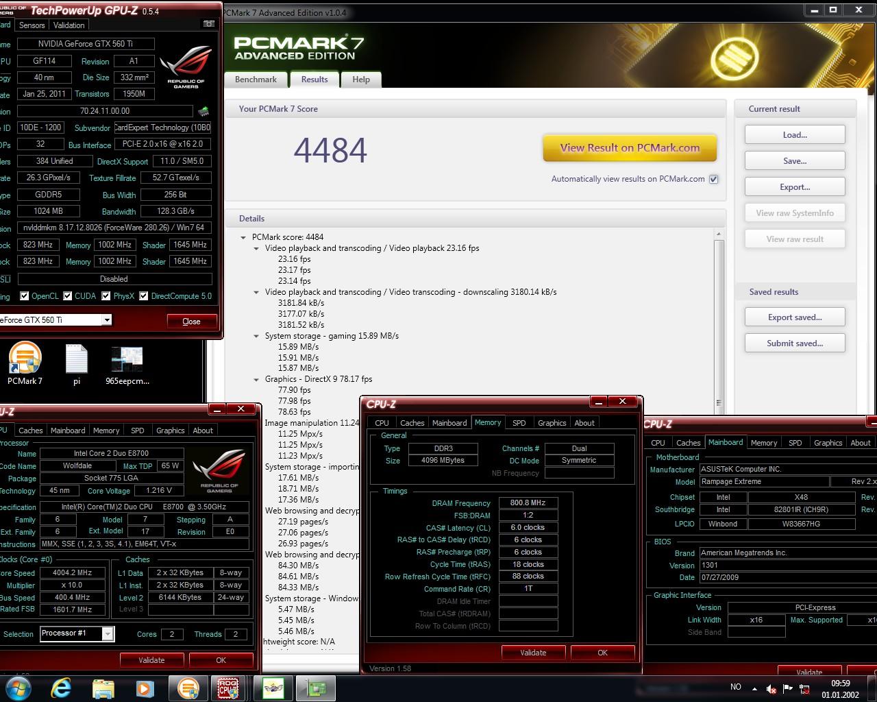The height and width of the screenshot is (702, 877).
Task: Collapse the Graphics - DirectX 9 node
Action: (256, 379)
